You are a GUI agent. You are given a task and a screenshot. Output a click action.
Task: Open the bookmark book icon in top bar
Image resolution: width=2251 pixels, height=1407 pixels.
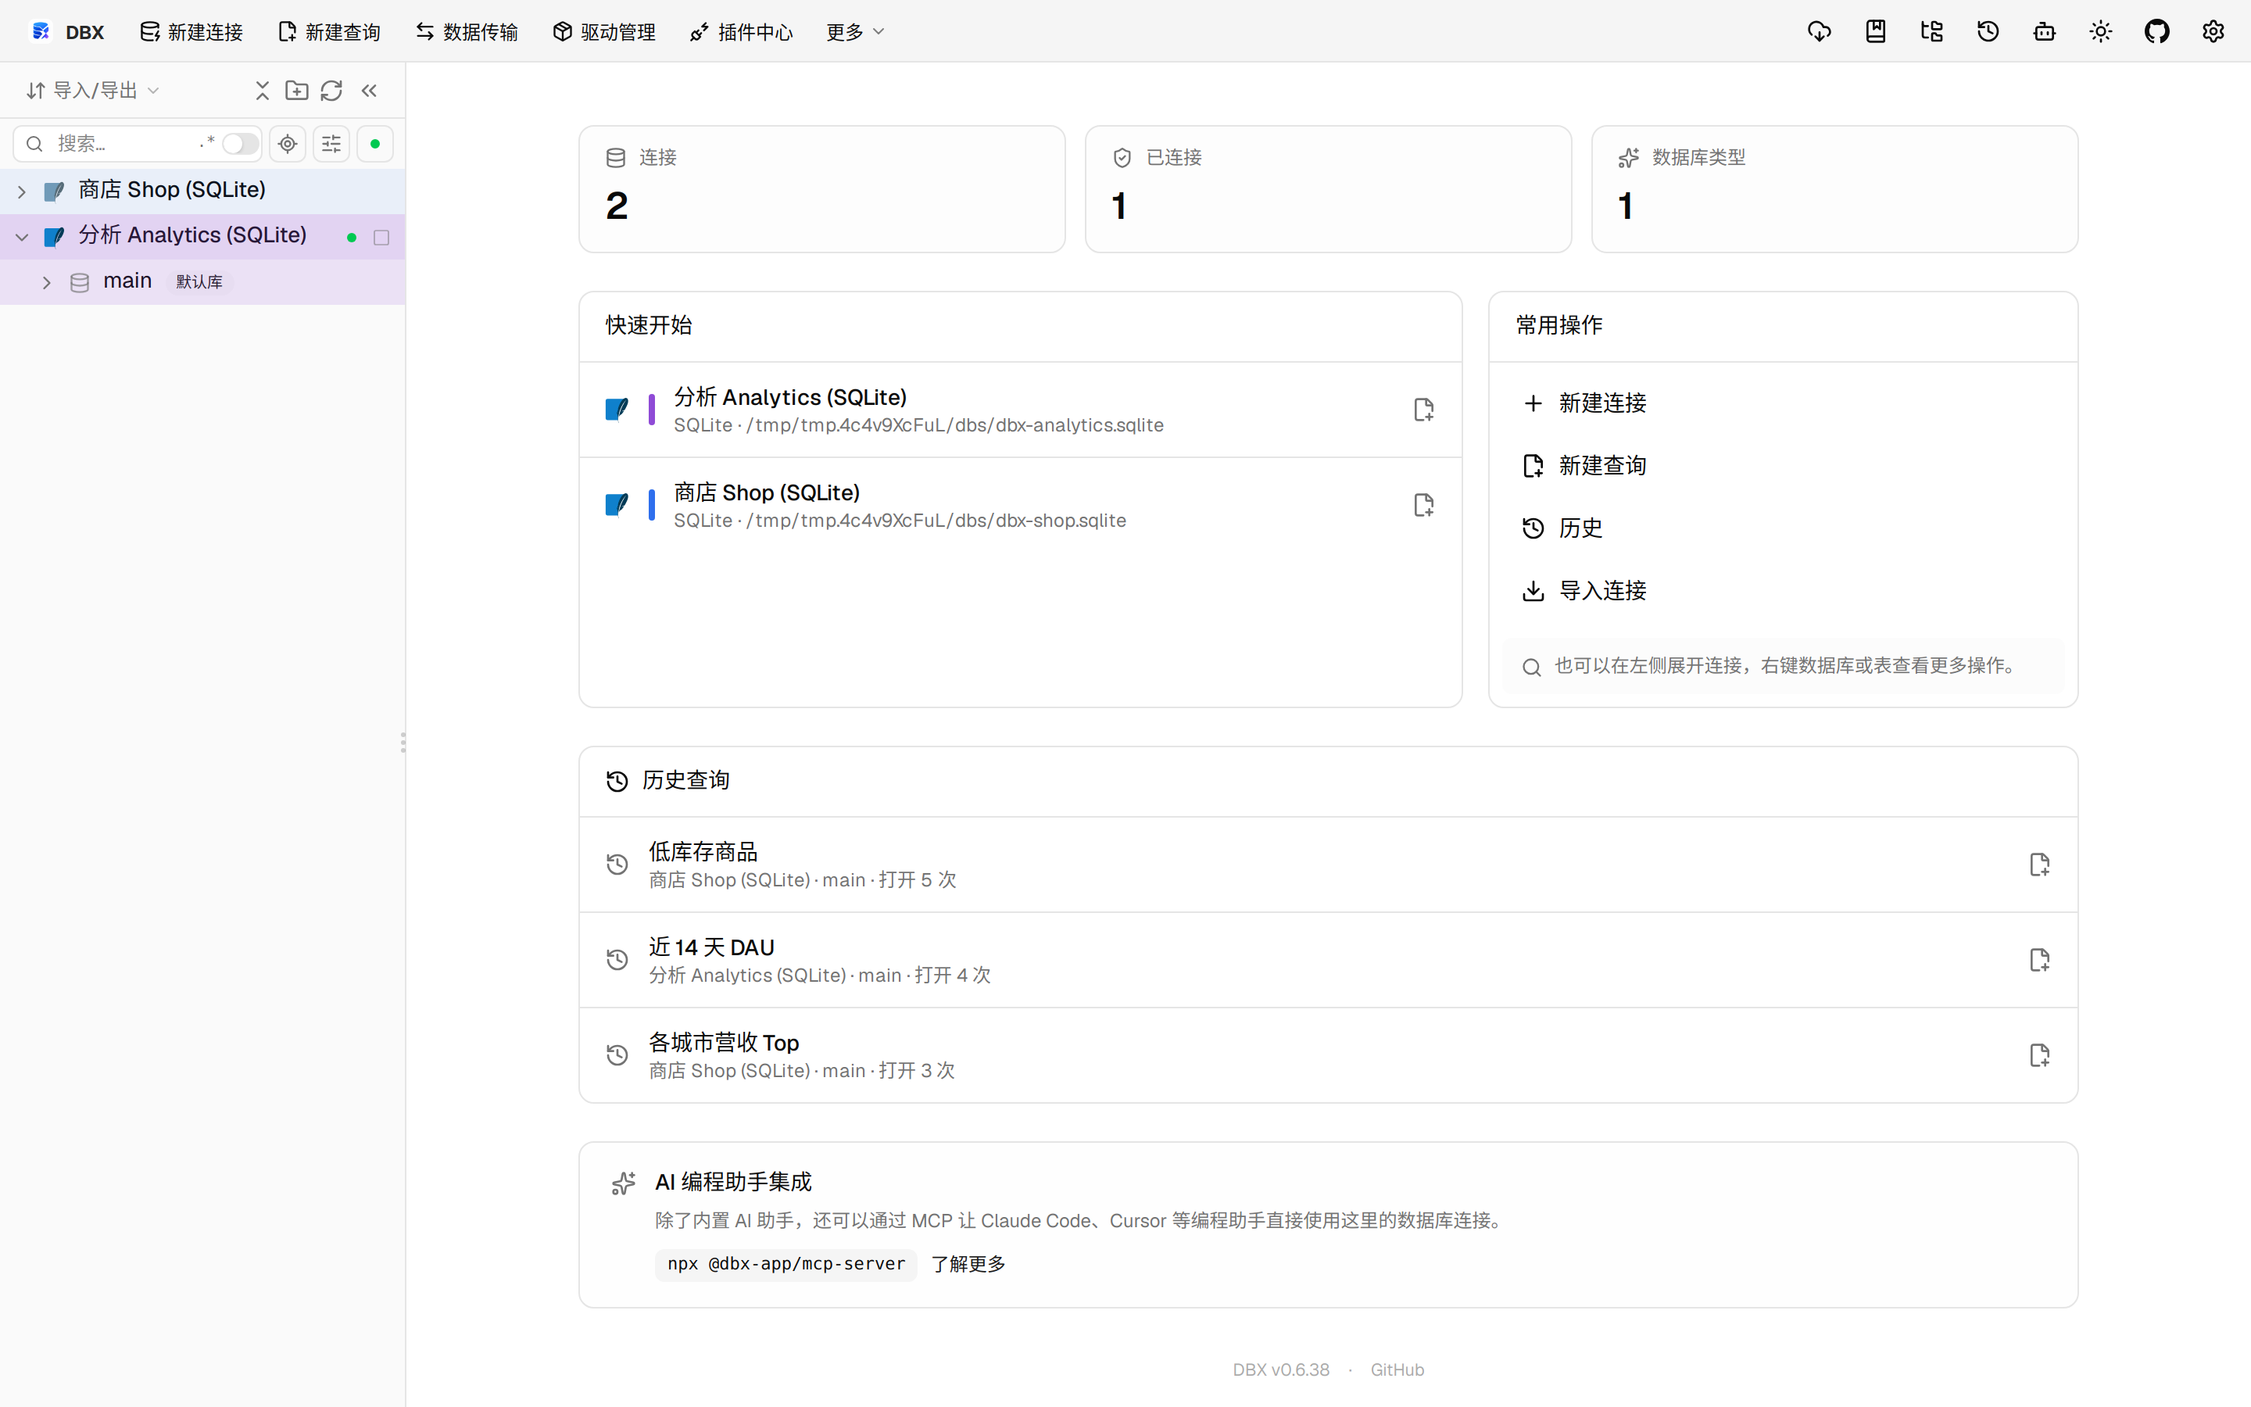1875,31
